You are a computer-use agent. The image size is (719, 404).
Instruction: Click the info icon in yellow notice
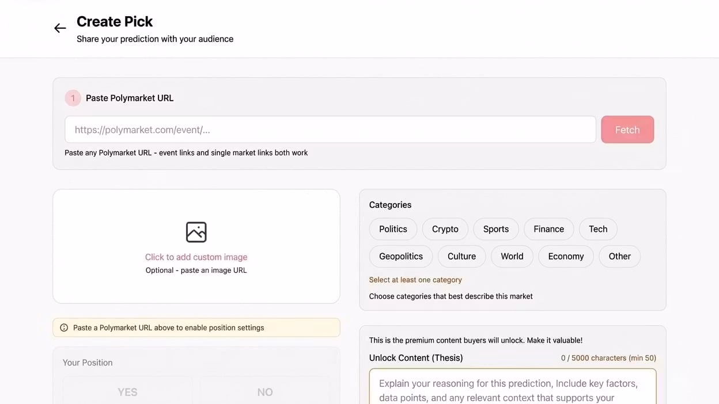(x=64, y=327)
